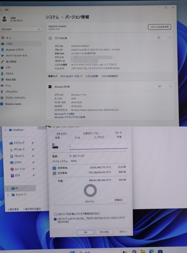Open Pictures folder in Explorer sidebar

tap(16, 162)
